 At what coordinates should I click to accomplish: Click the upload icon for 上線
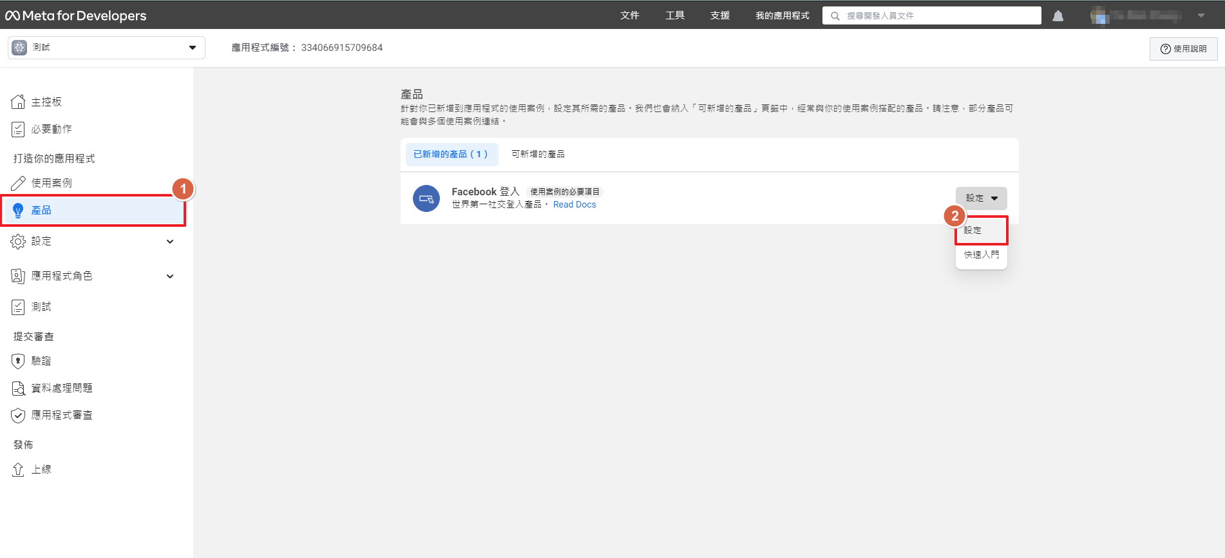(18, 470)
